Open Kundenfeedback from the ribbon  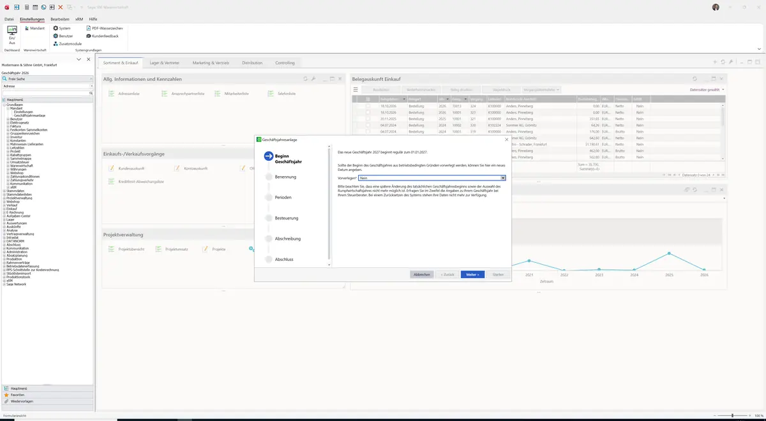click(102, 36)
